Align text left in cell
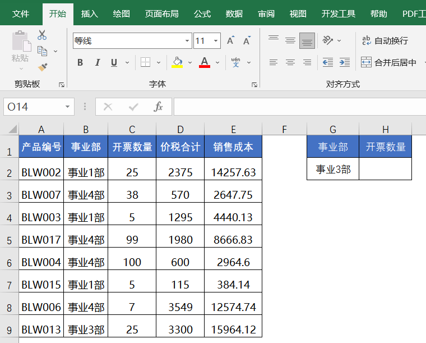The width and height of the screenshot is (426, 343). coord(274,62)
